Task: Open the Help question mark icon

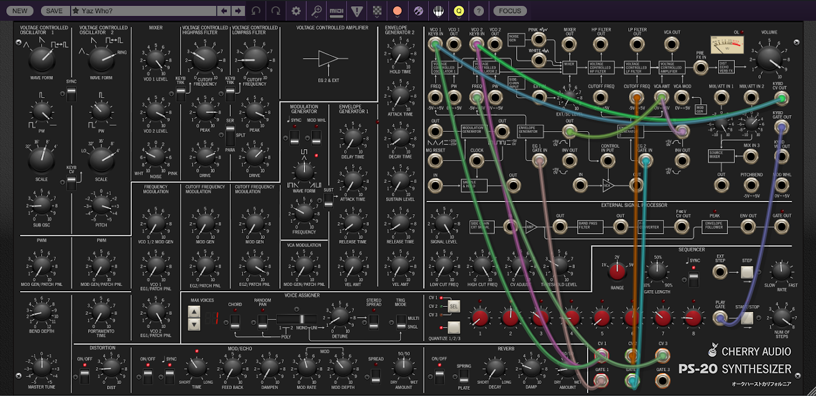Action: coord(479,10)
